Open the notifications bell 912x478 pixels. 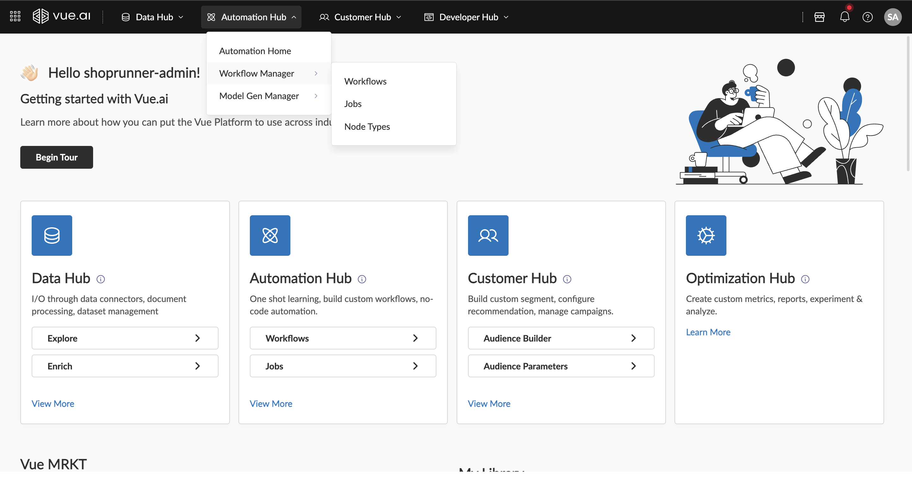click(844, 17)
